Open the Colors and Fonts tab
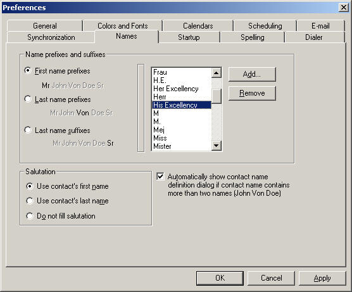 123,26
